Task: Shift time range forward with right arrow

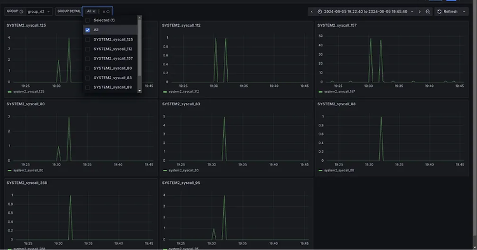Action: (420, 11)
